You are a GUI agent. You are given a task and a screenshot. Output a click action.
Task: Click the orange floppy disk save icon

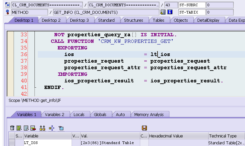[x=144, y=128]
